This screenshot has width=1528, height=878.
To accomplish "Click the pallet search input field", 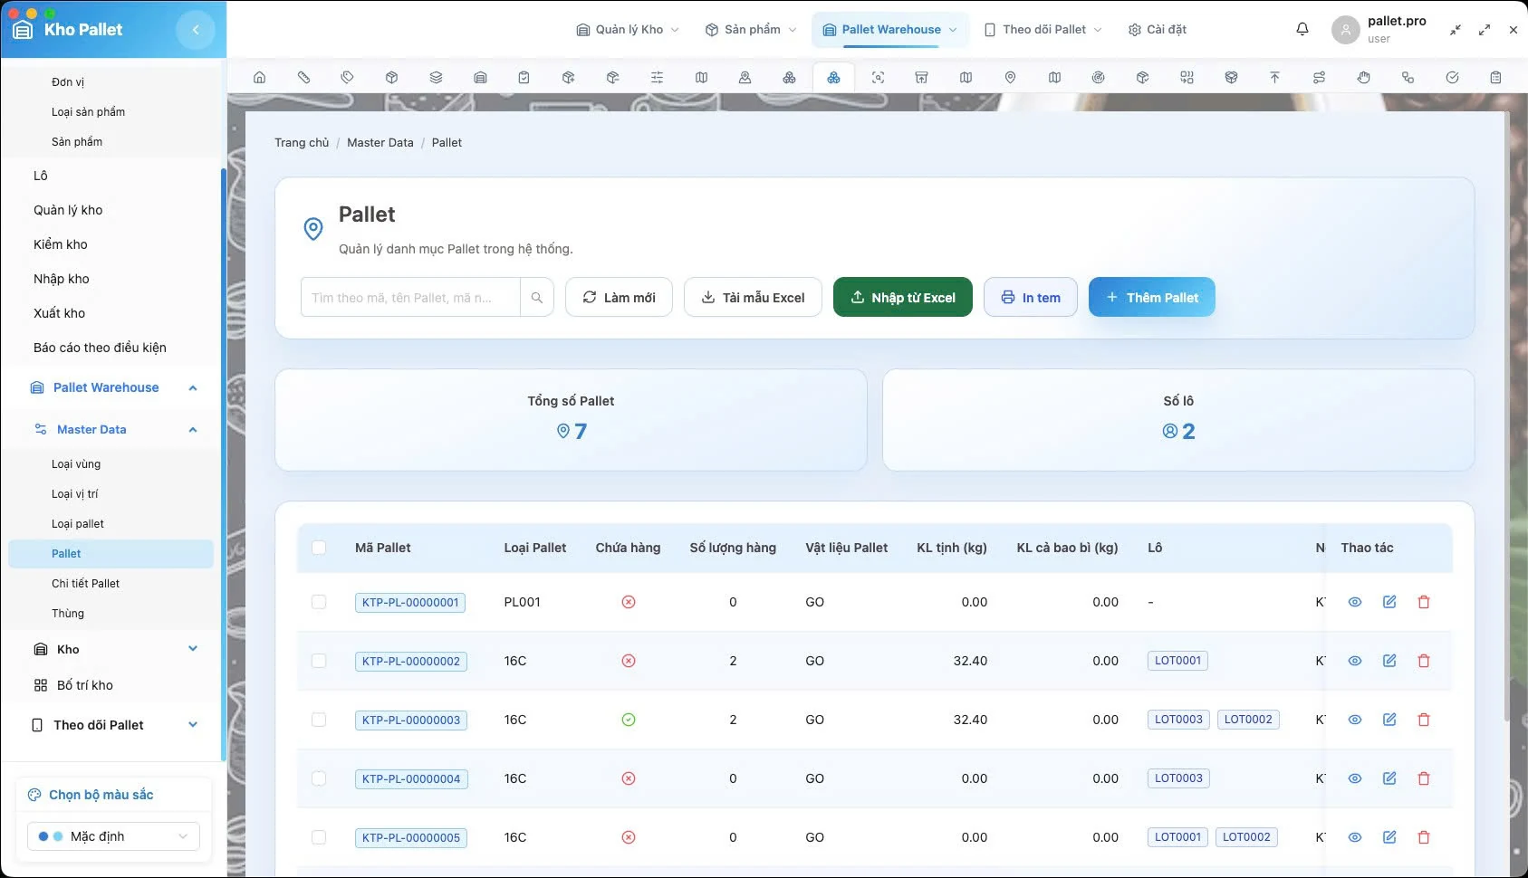I will [x=410, y=297].
